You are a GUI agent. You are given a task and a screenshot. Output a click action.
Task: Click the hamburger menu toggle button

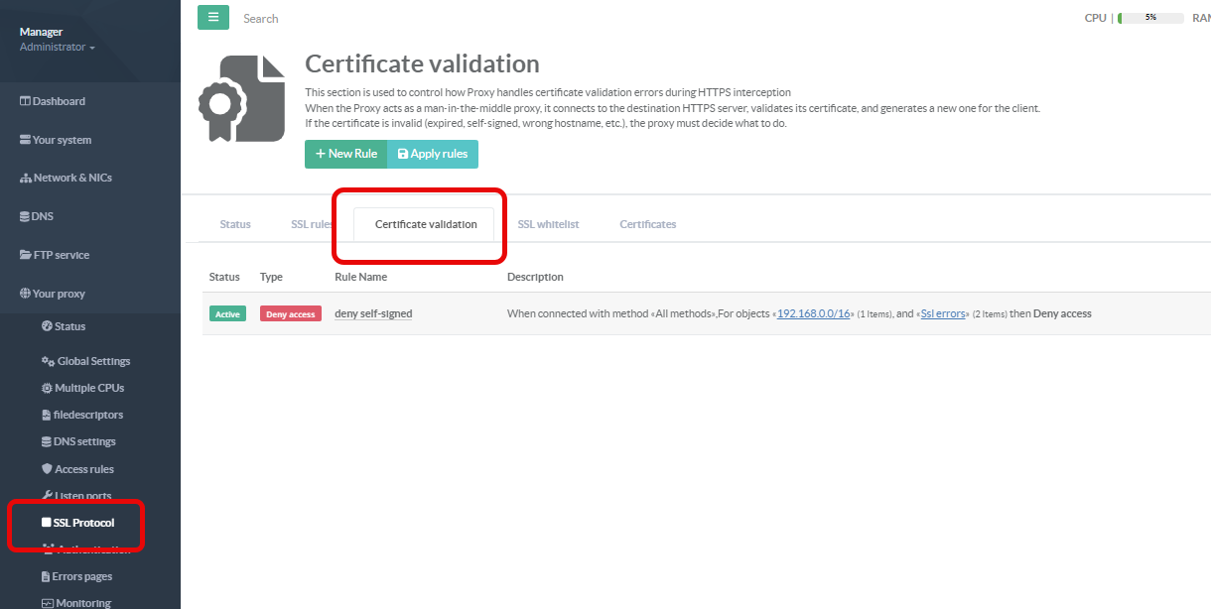click(212, 18)
